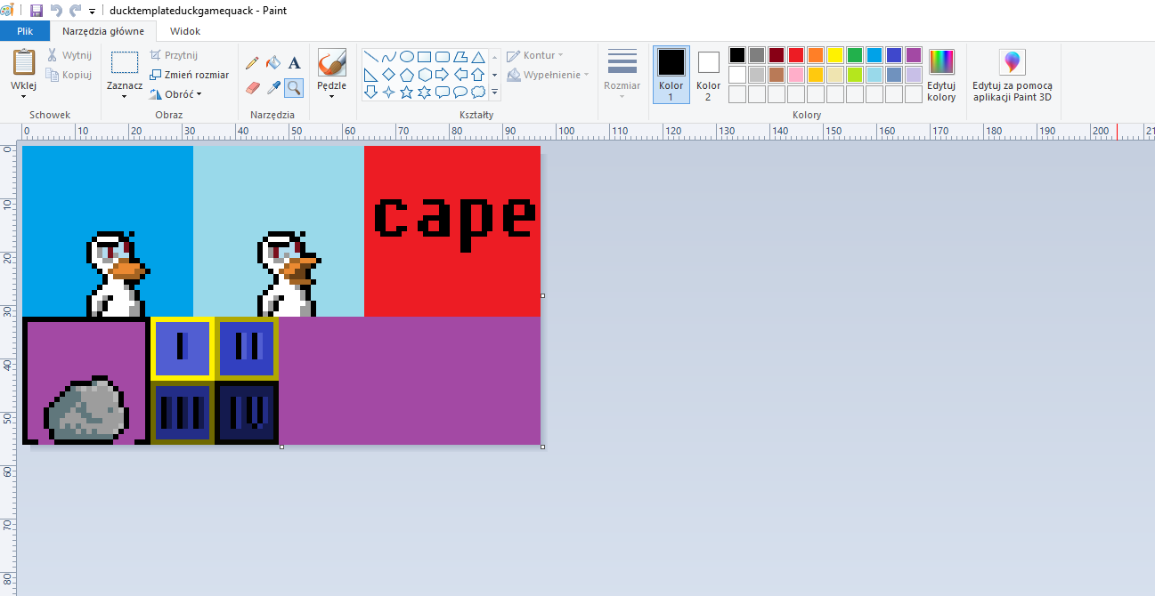Undo the last action
Viewport: 1155px width, 596px height.
coord(56,10)
